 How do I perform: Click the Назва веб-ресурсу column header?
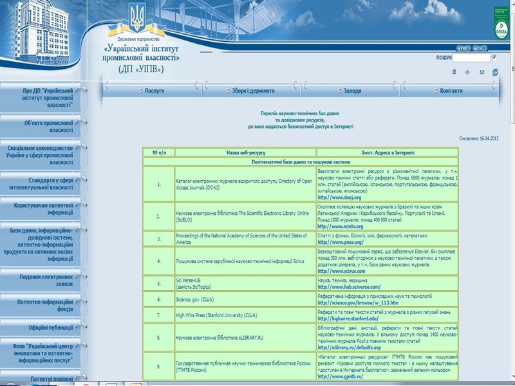click(x=246, y=152)
